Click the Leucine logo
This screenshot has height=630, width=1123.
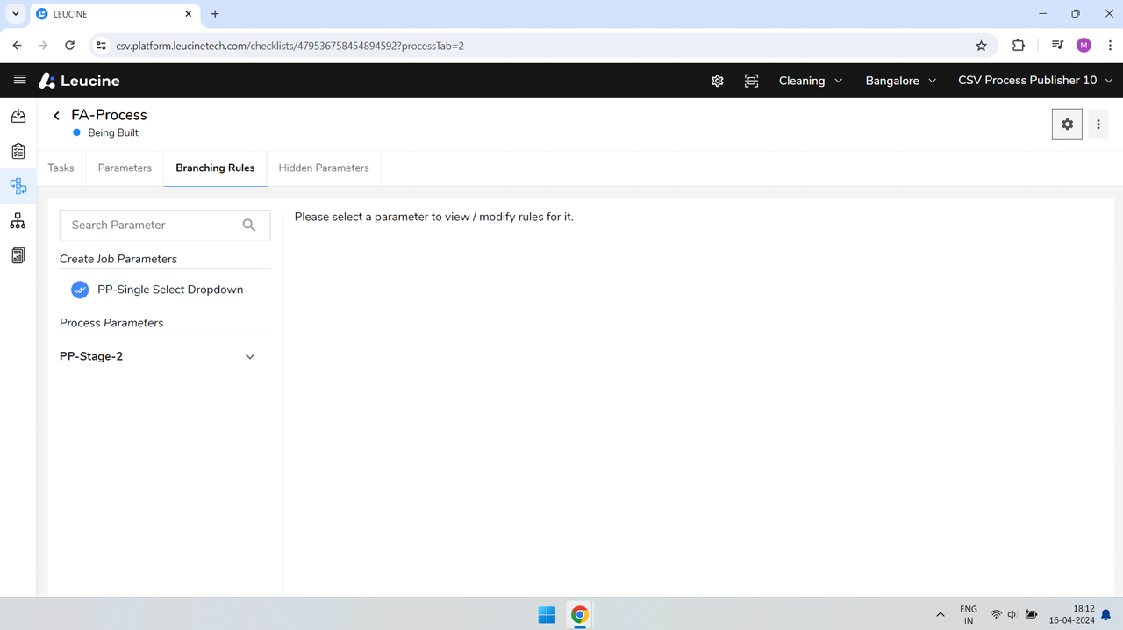point(79,81)
